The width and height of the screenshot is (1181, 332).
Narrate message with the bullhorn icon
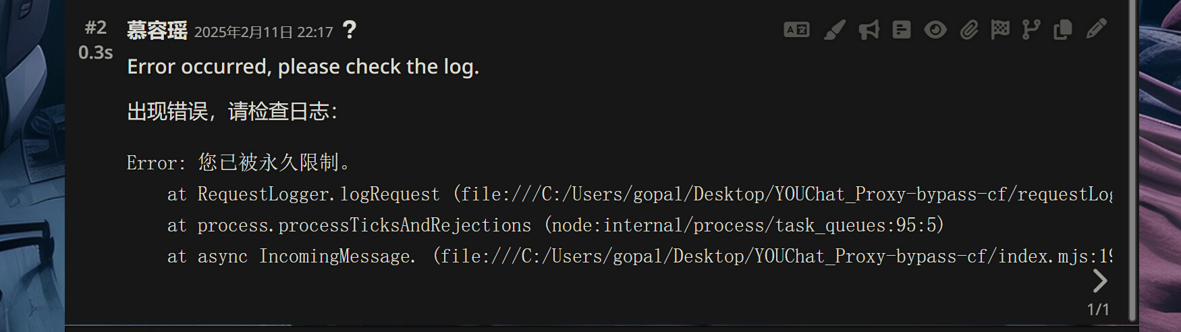click(869, 30)
